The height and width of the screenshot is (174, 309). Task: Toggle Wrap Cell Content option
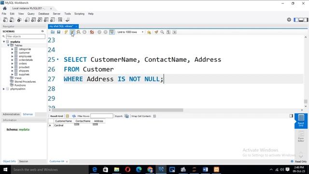tap(154, 116)
